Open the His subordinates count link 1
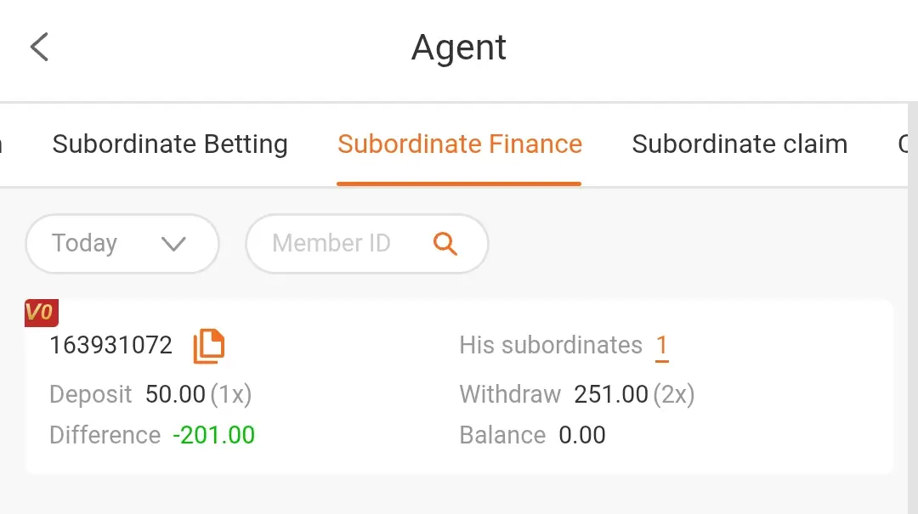 (x=661, y=346)
